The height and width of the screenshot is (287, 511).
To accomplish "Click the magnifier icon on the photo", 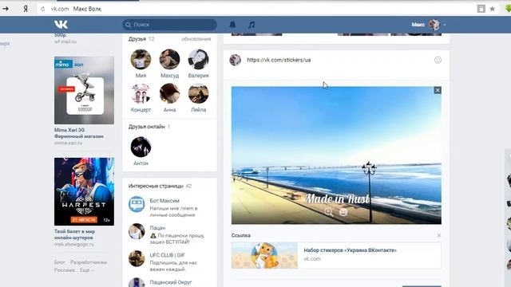I will tap(328, 212).
